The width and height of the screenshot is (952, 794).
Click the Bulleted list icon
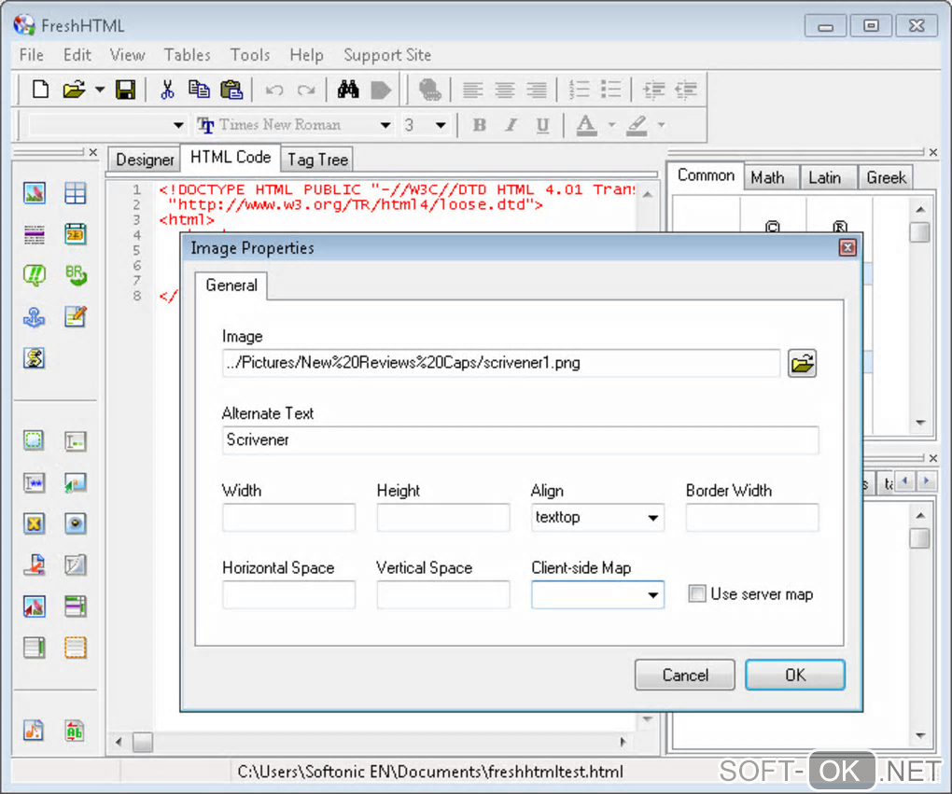[x=610, y=90]
